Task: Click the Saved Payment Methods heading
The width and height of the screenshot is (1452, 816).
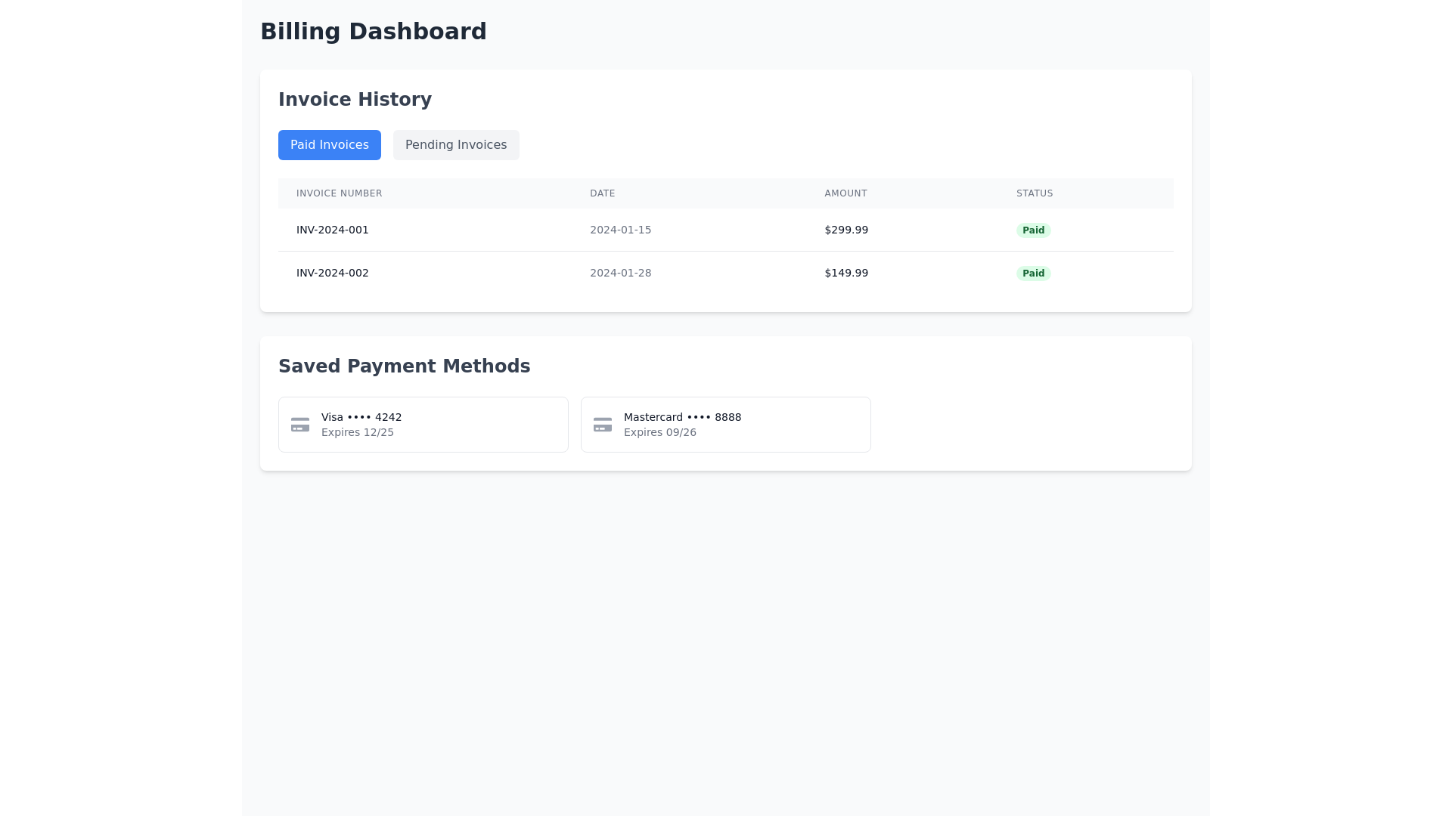Action: [404, 366]
